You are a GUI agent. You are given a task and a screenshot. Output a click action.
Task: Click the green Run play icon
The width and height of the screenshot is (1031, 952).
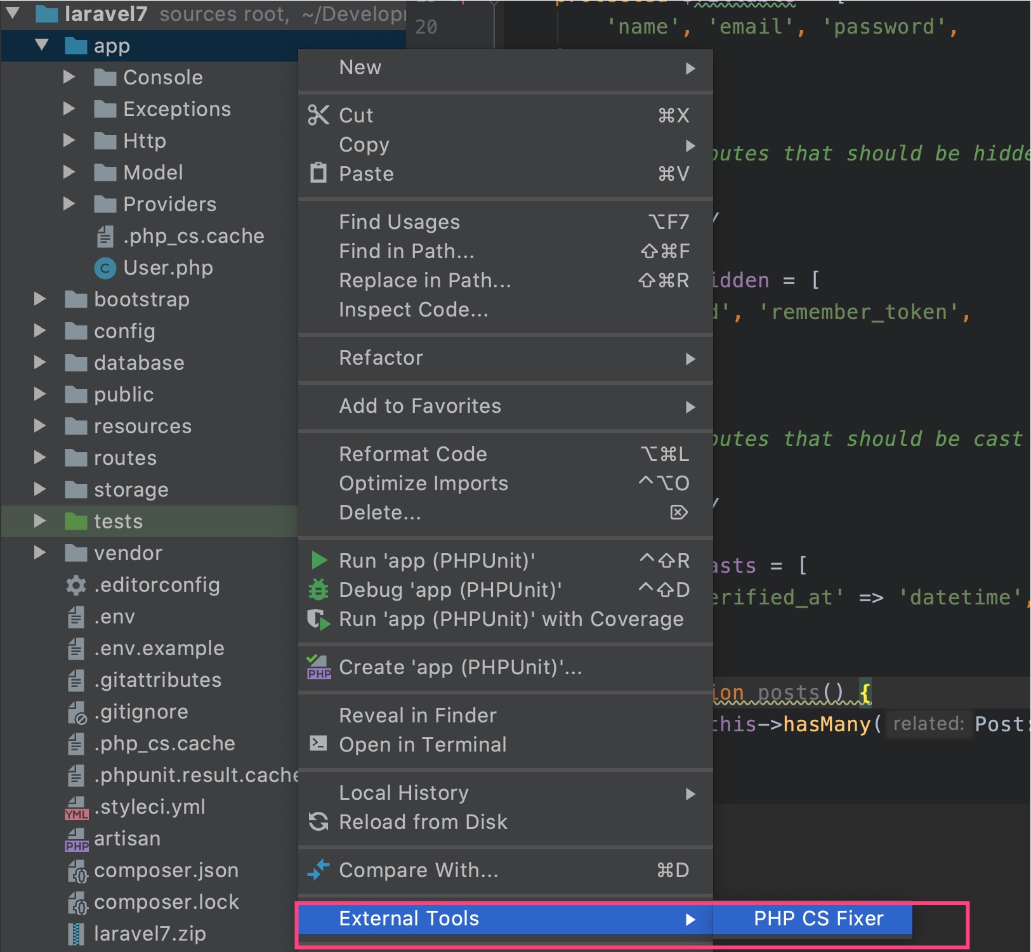point(318,560)
